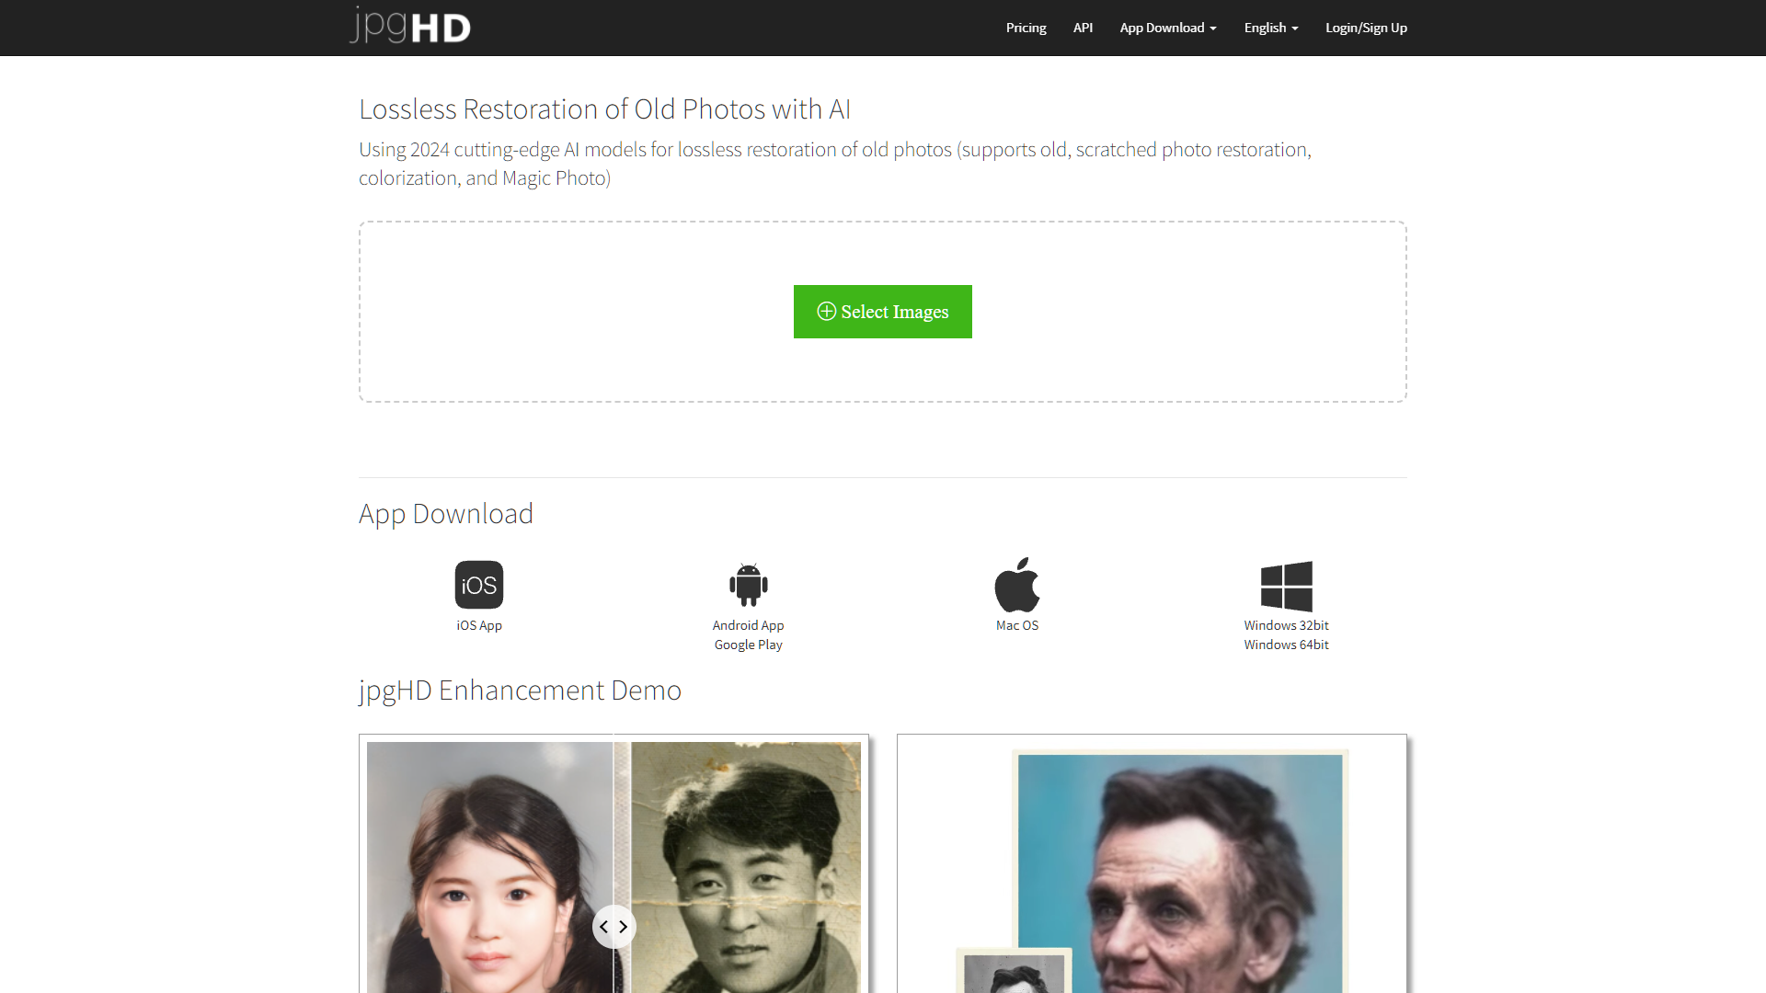This screenshot has height=993, width=1766.
Task: Click the Google Play download link
Action: 748,645
